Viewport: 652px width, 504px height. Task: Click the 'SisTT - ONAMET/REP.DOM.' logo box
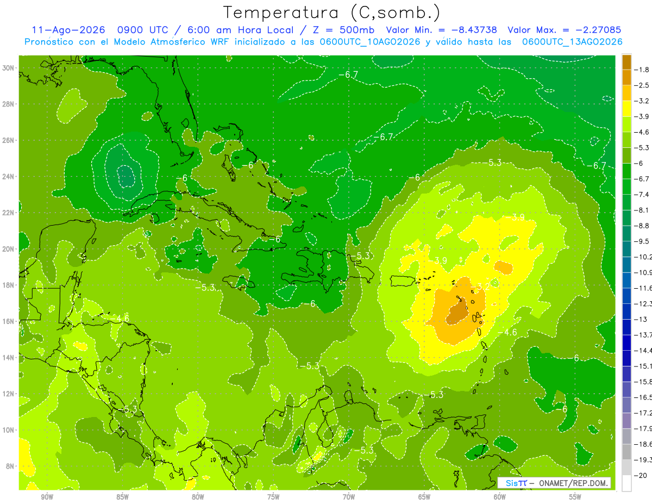[x=554, y=483]
